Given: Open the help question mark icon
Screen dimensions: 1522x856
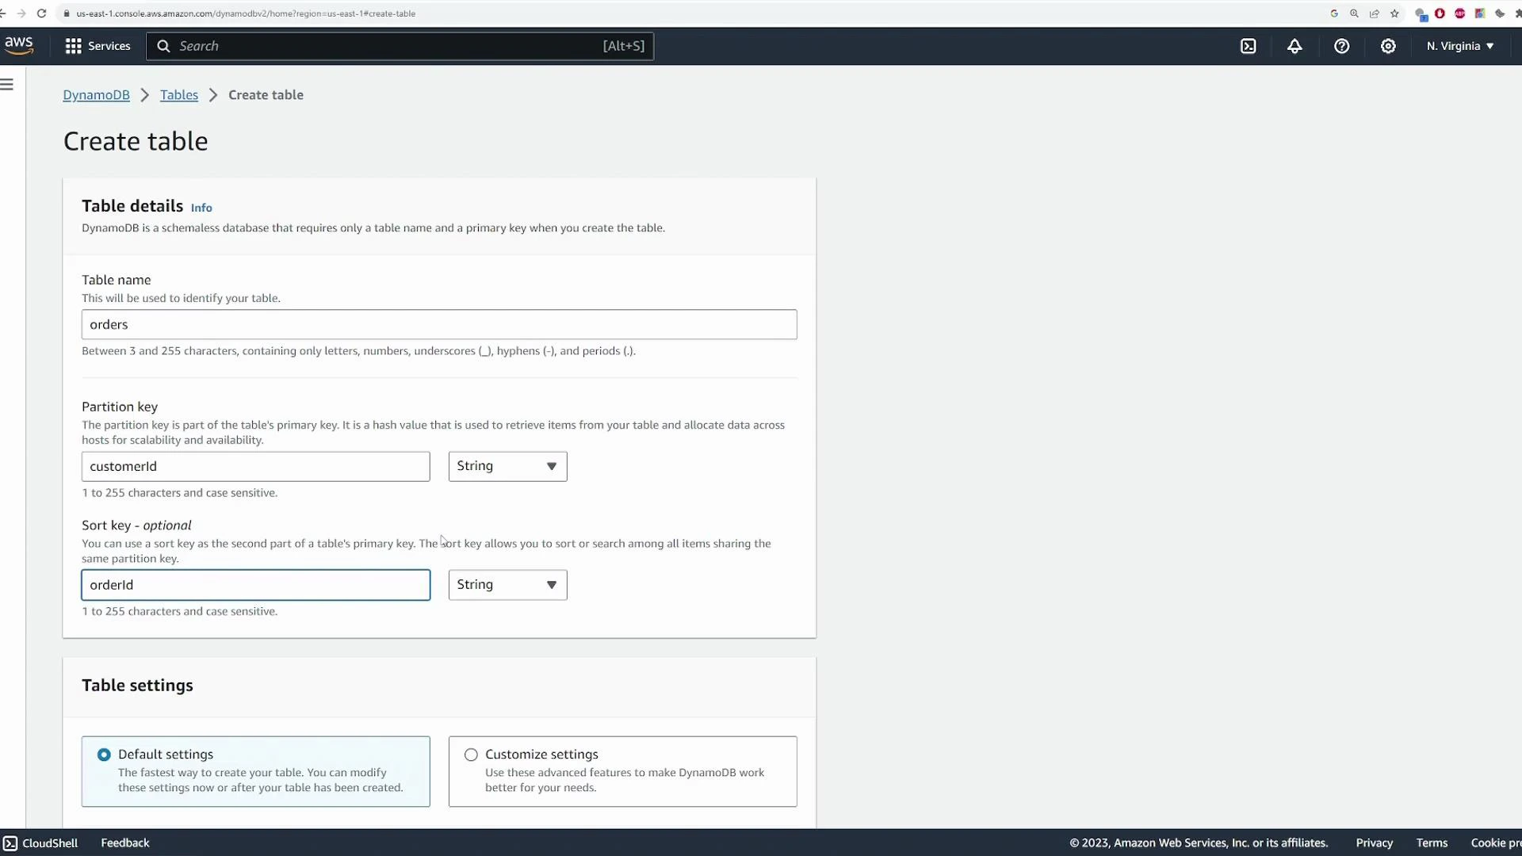Looking at the screenshot, I should click(1342, 46).
